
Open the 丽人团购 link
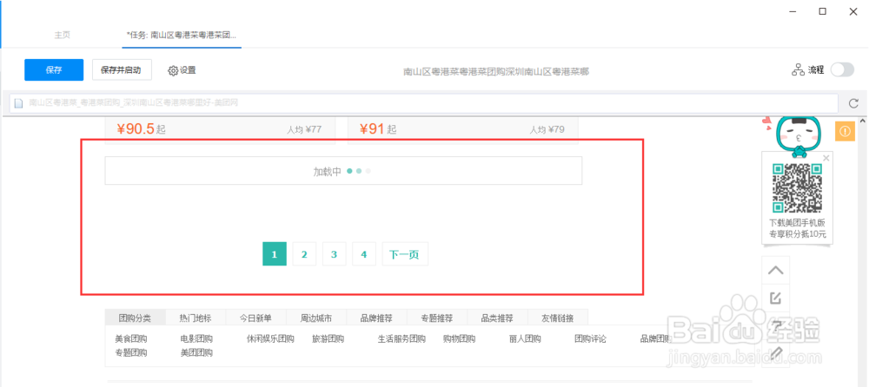coord(525,339)
